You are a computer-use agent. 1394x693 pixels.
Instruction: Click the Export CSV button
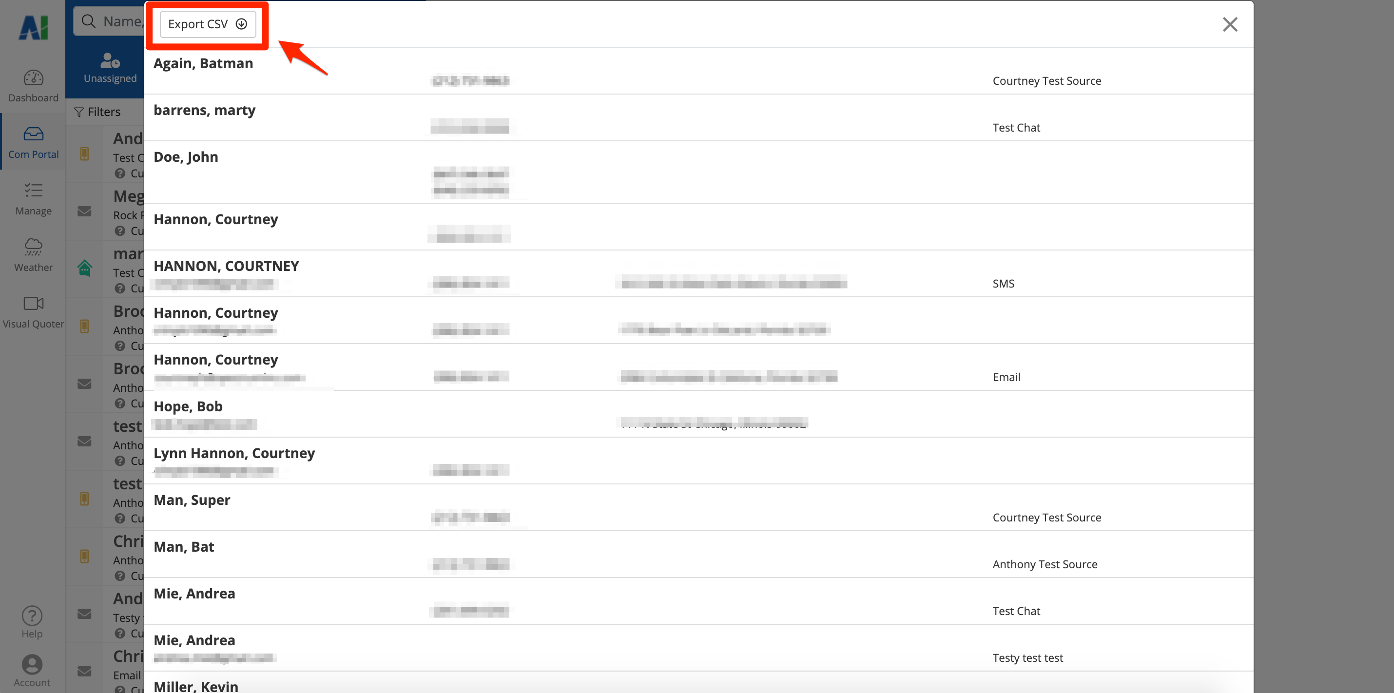click(x=207, y=24)
